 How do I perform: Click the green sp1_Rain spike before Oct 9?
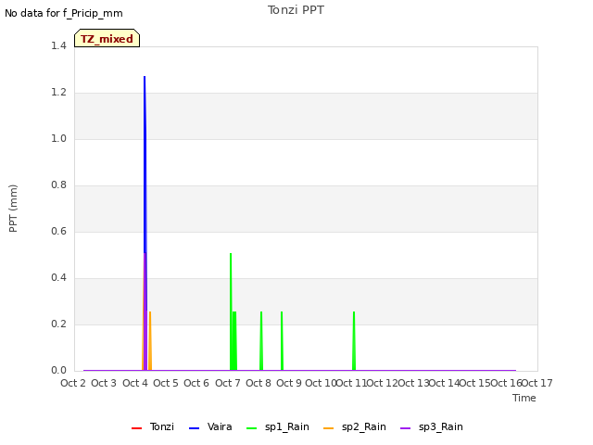pyautogui.click(x=282, y=340)
